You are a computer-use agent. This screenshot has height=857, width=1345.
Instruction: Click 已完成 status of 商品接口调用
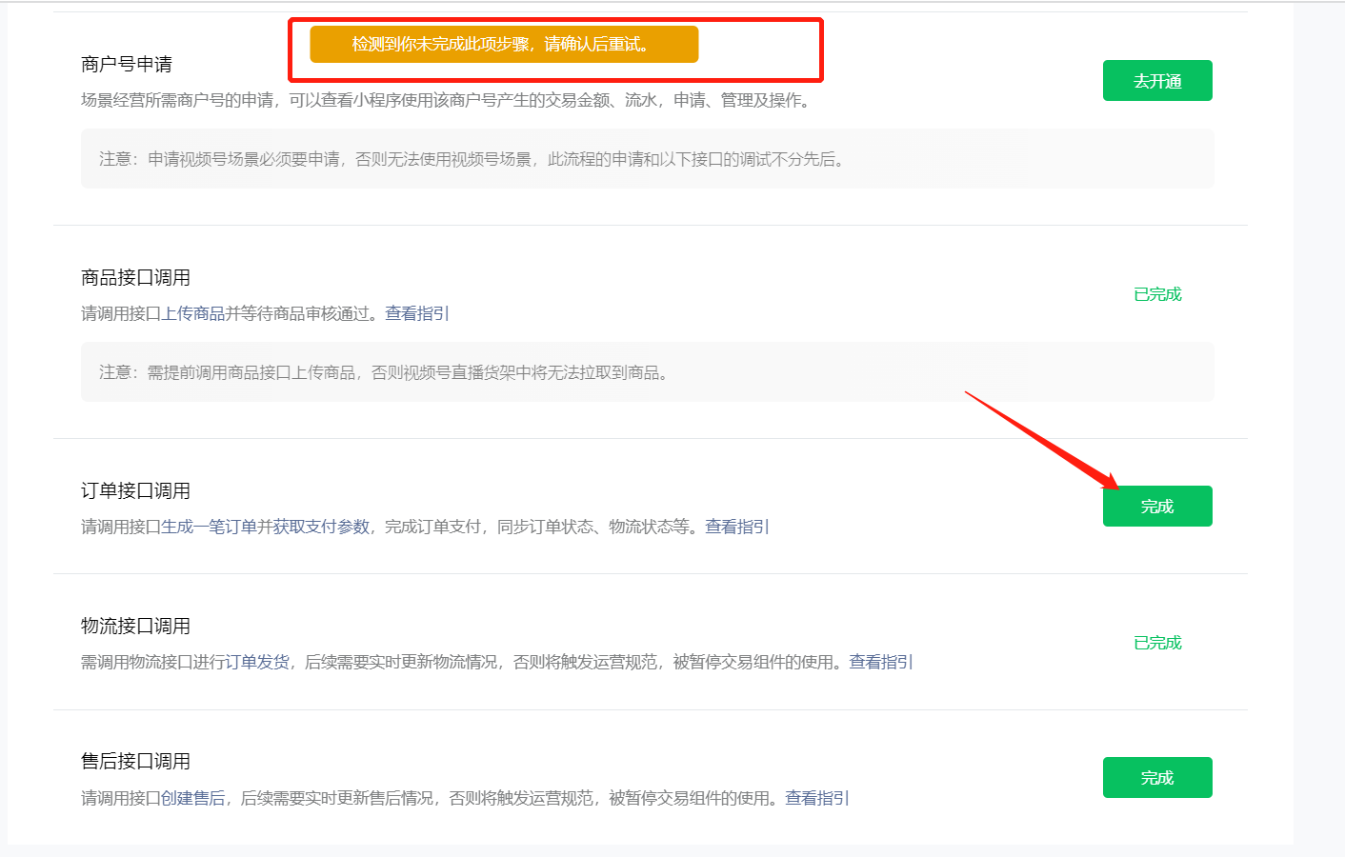click(1157, 294)
